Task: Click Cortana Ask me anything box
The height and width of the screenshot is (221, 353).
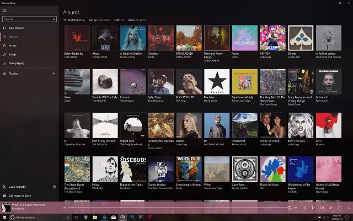Action: tap(40, 217)
